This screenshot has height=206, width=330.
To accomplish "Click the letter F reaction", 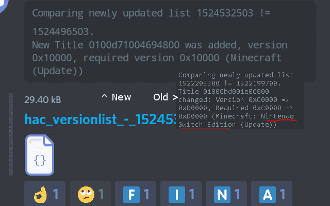I will click(x=136, y=194).
